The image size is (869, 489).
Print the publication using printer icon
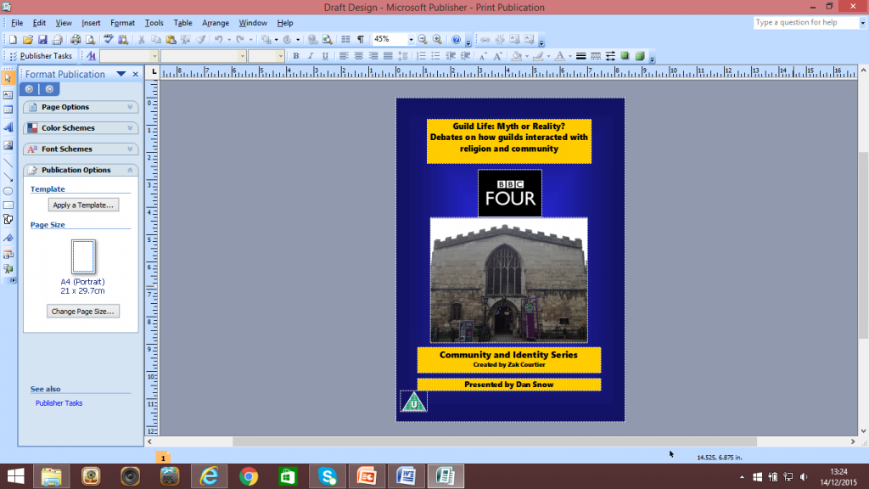click(x=75, y=39)
